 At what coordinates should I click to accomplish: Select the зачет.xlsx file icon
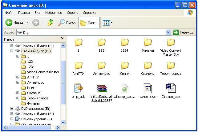point(147,88)
